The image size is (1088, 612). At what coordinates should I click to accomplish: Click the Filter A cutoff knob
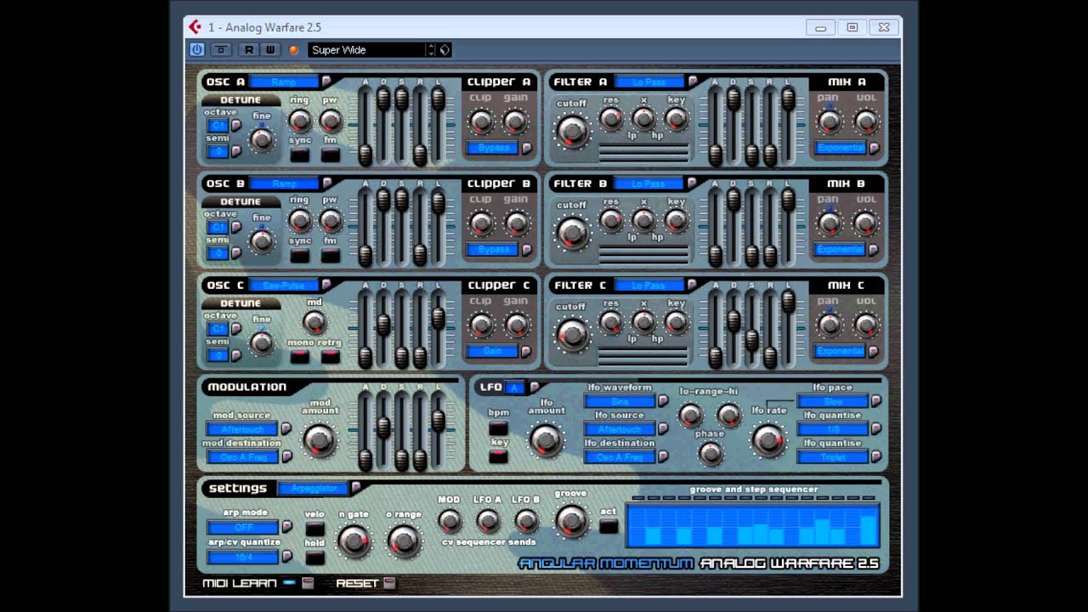coord(571,132)
